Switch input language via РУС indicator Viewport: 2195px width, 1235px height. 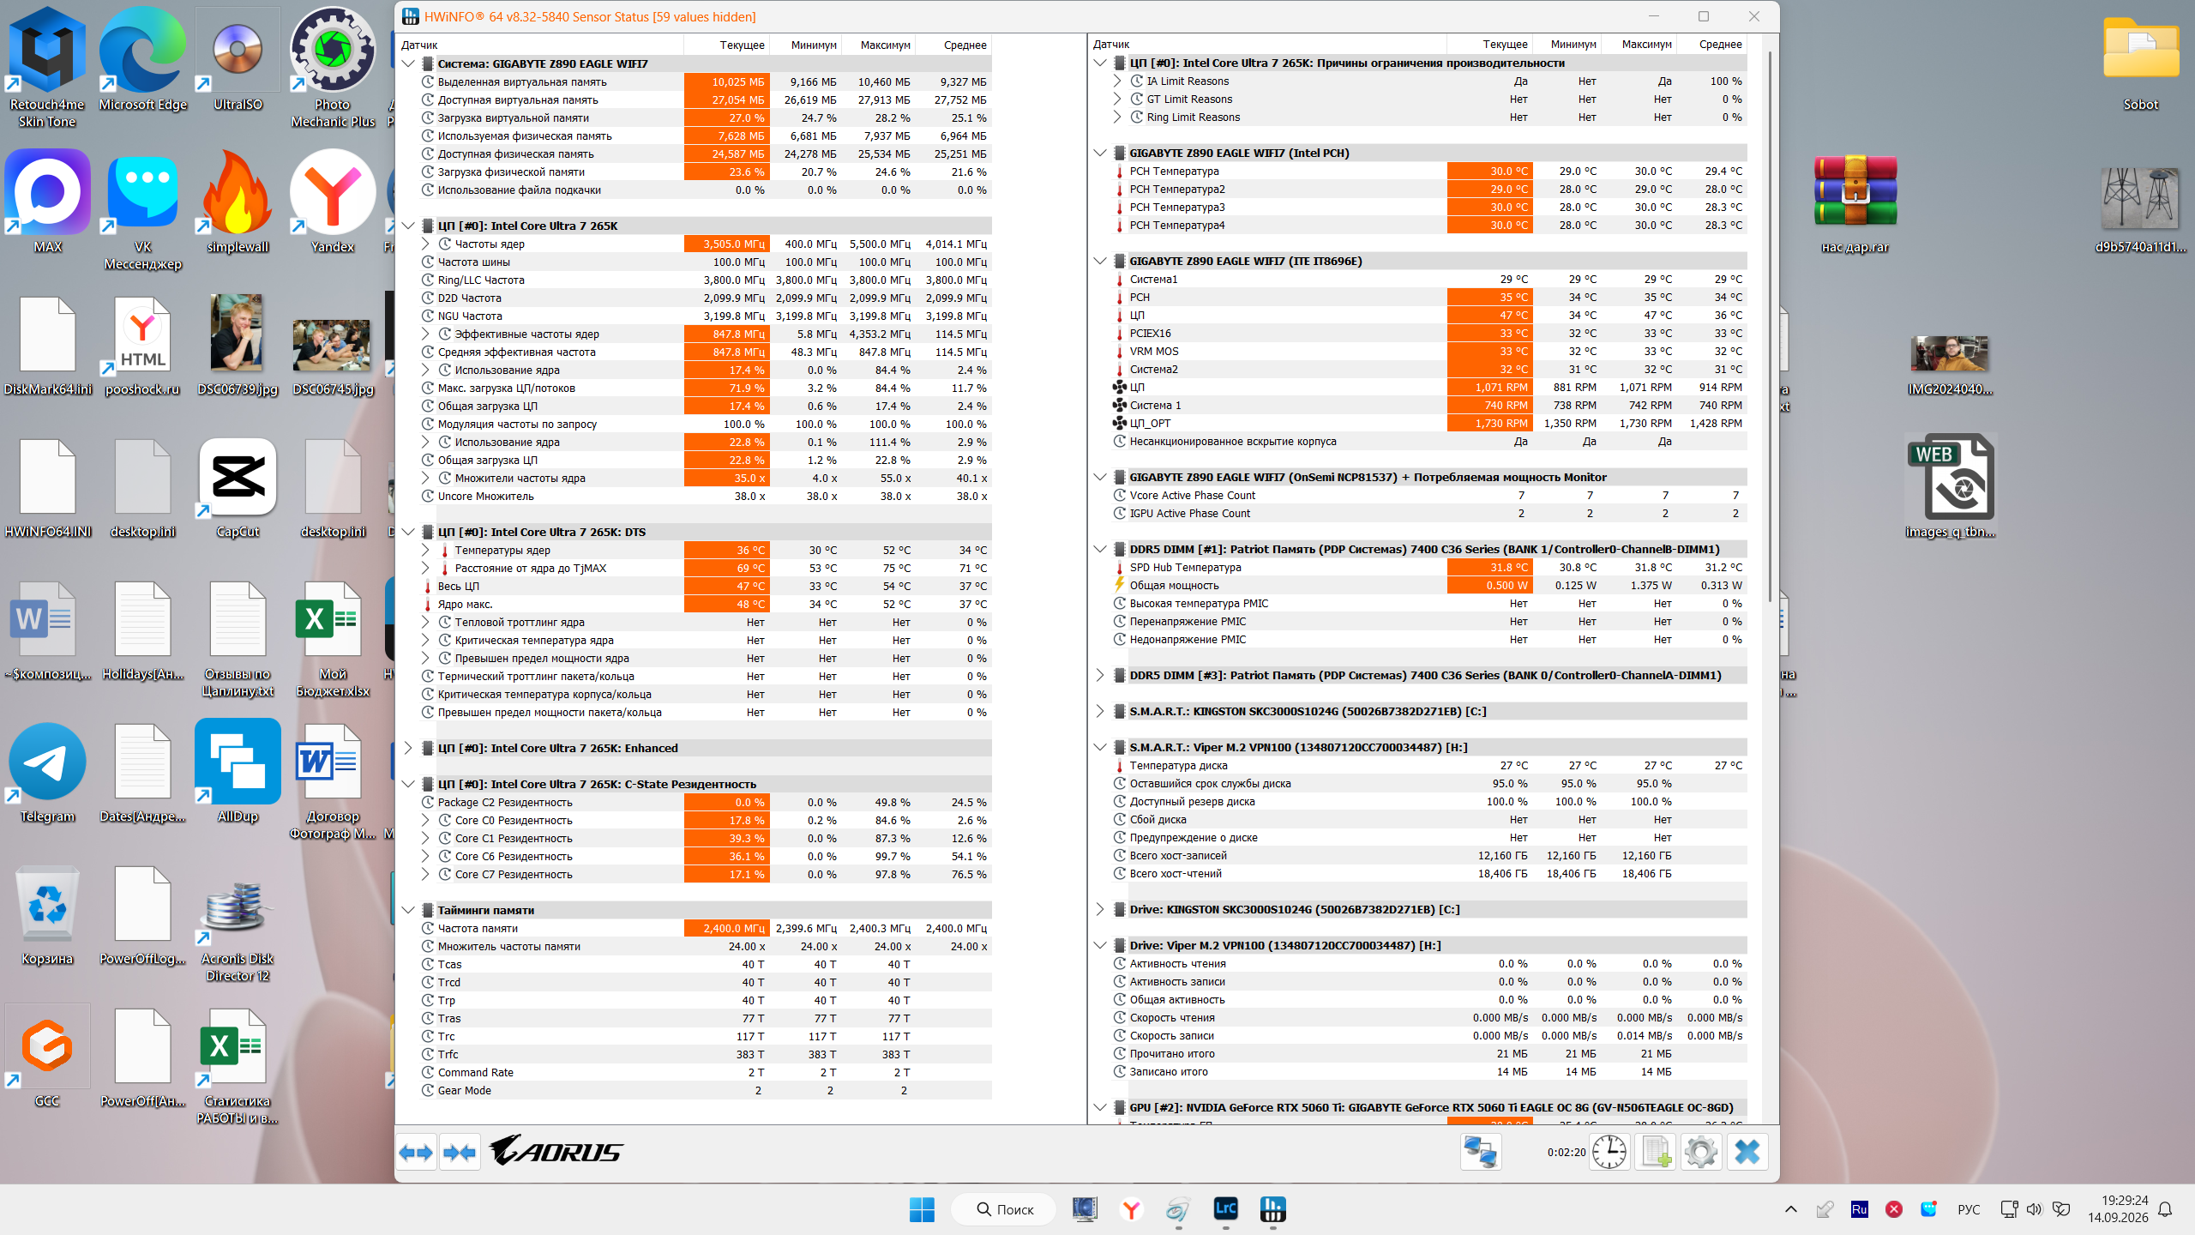pos(1969,1209)
